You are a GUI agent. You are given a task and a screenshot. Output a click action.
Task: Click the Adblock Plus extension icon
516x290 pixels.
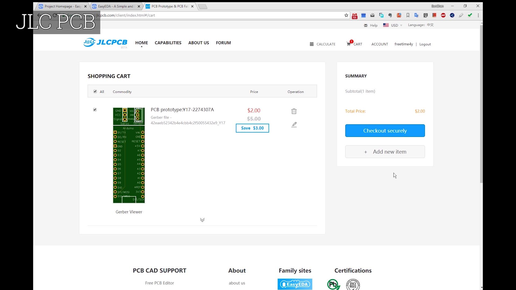pos(443,15)
